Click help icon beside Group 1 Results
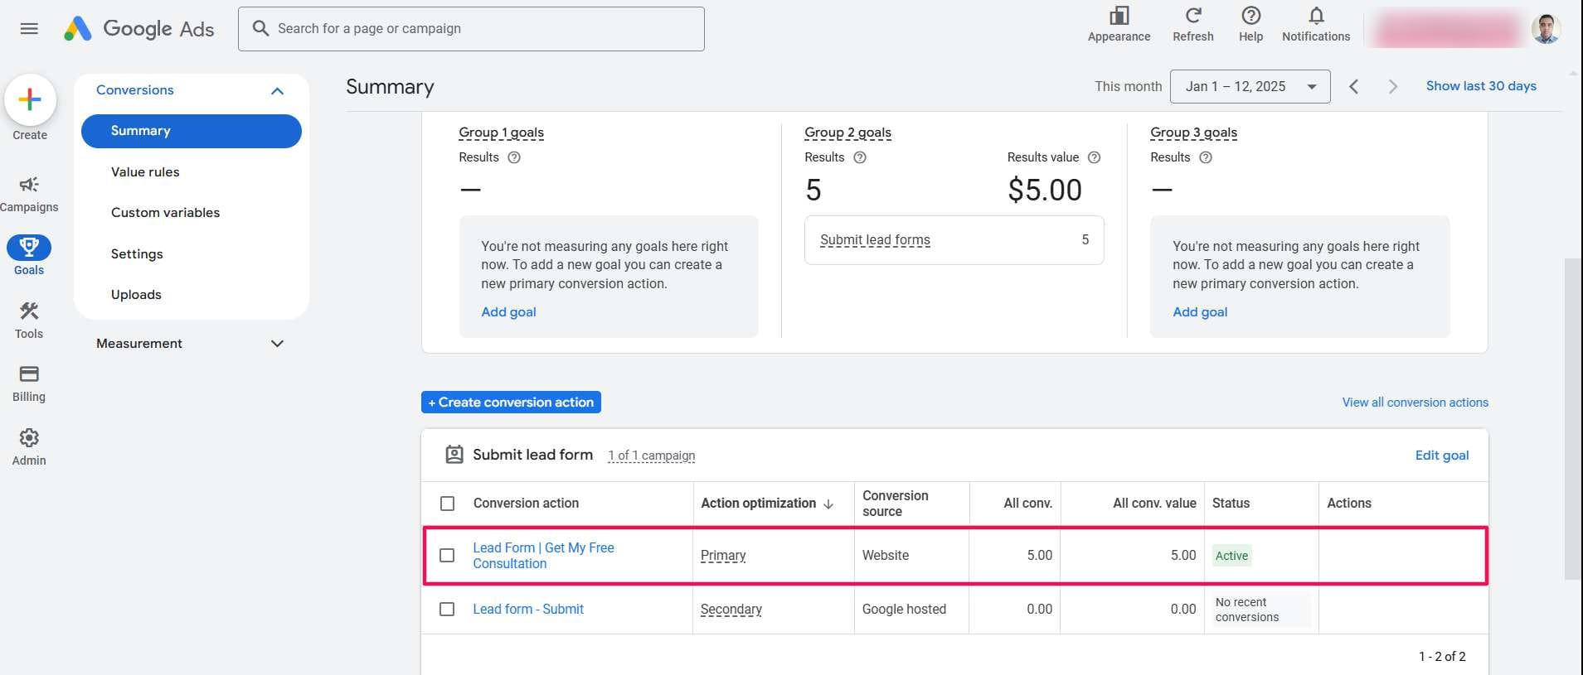Screen dimensions: 1583x675 [514, 157]
